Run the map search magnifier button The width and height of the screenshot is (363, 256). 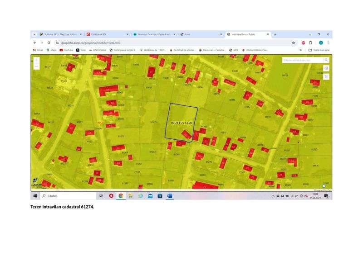pos(326,60)
